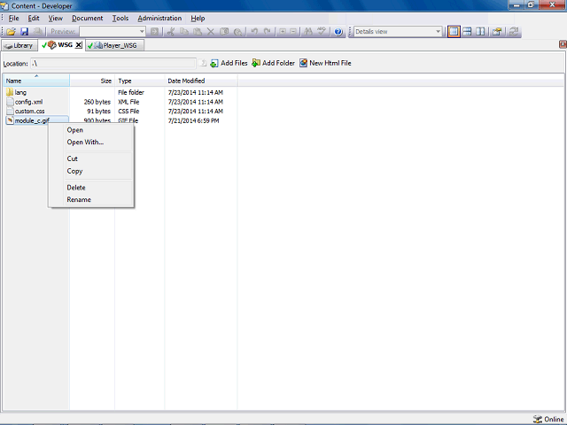Click the Spell Check ABC icon
This screenshot has width=567, height=425.
pos(322,32)
